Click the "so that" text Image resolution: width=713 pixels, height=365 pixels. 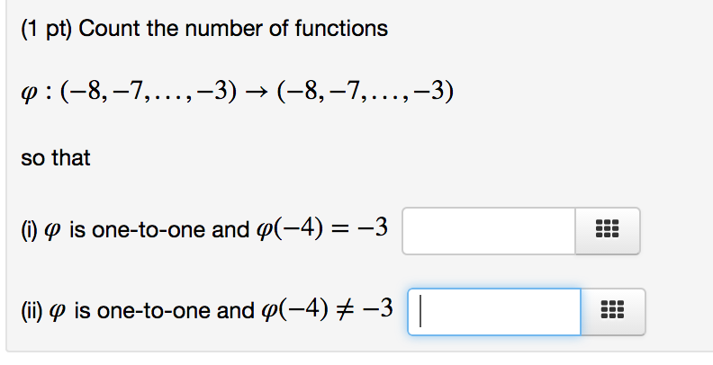55,158
